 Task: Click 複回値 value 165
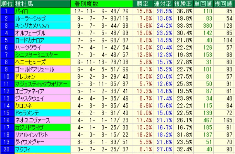pos(228,120)
